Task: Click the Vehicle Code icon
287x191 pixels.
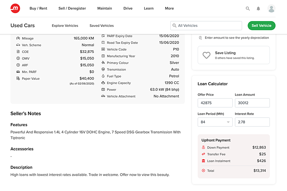Action: (103, 49)
